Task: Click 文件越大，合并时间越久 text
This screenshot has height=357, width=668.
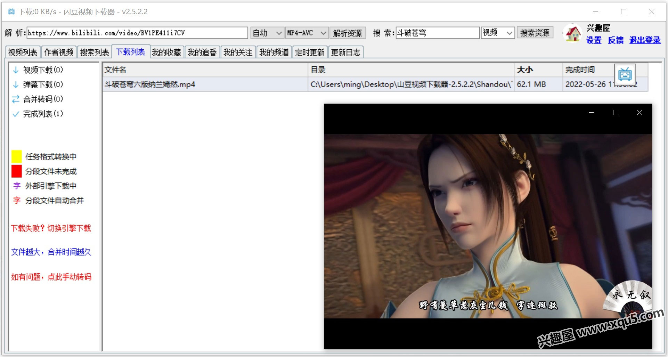Action: pyautogui.click(x=51, y=252)
